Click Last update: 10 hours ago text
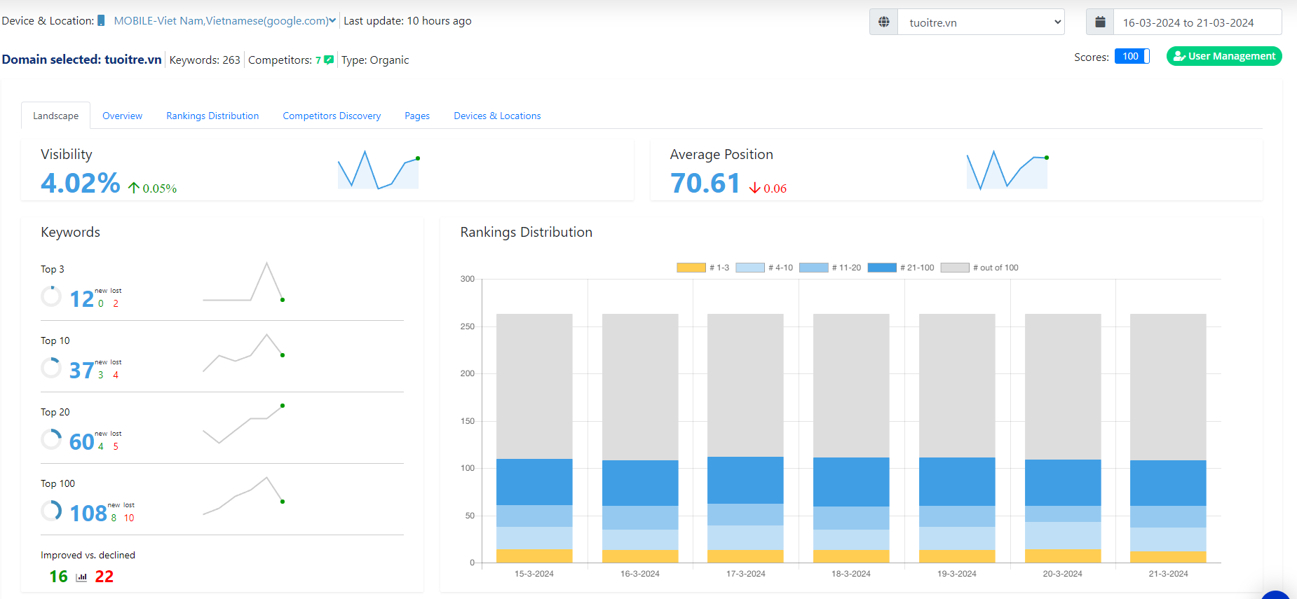Image resolution: width=1297 pixels, height=599 pixels. 407,21
